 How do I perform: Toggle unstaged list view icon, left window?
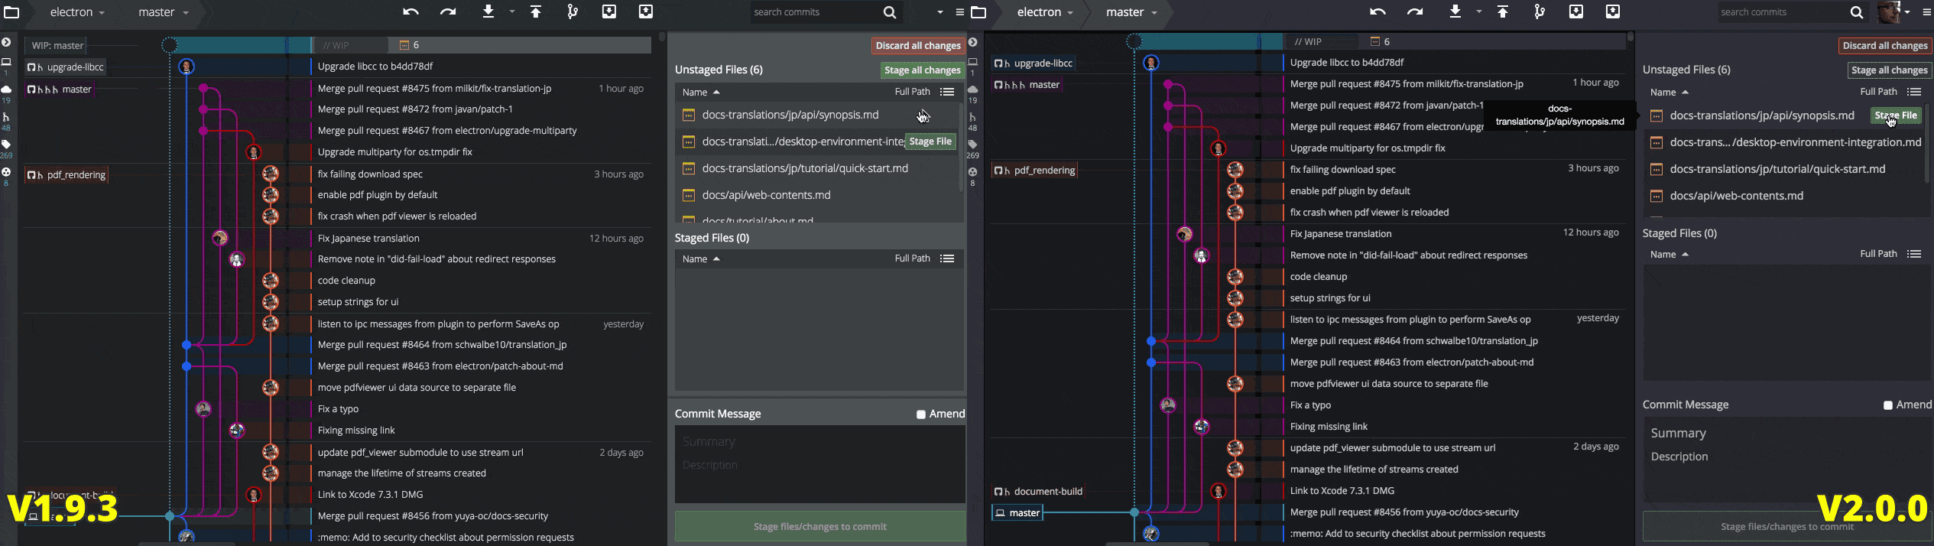(947, 92)
